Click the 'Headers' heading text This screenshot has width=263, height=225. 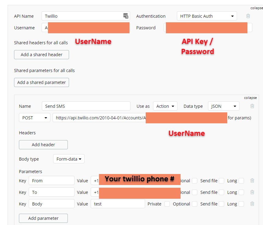(27, 133)
